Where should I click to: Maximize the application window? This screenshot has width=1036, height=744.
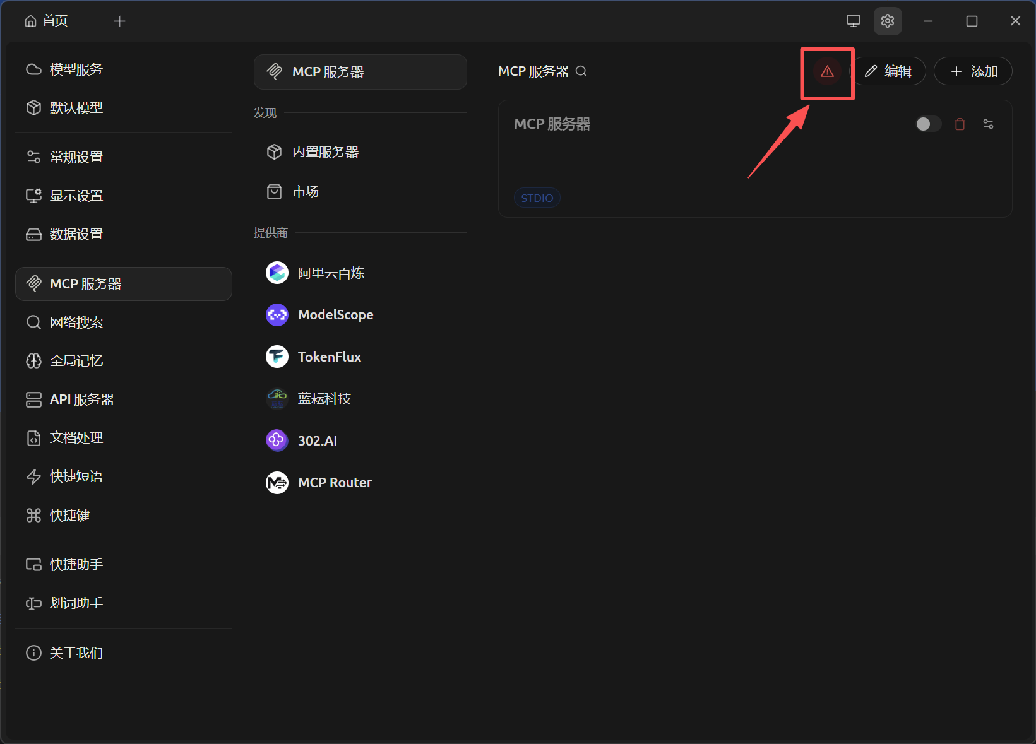972,21
